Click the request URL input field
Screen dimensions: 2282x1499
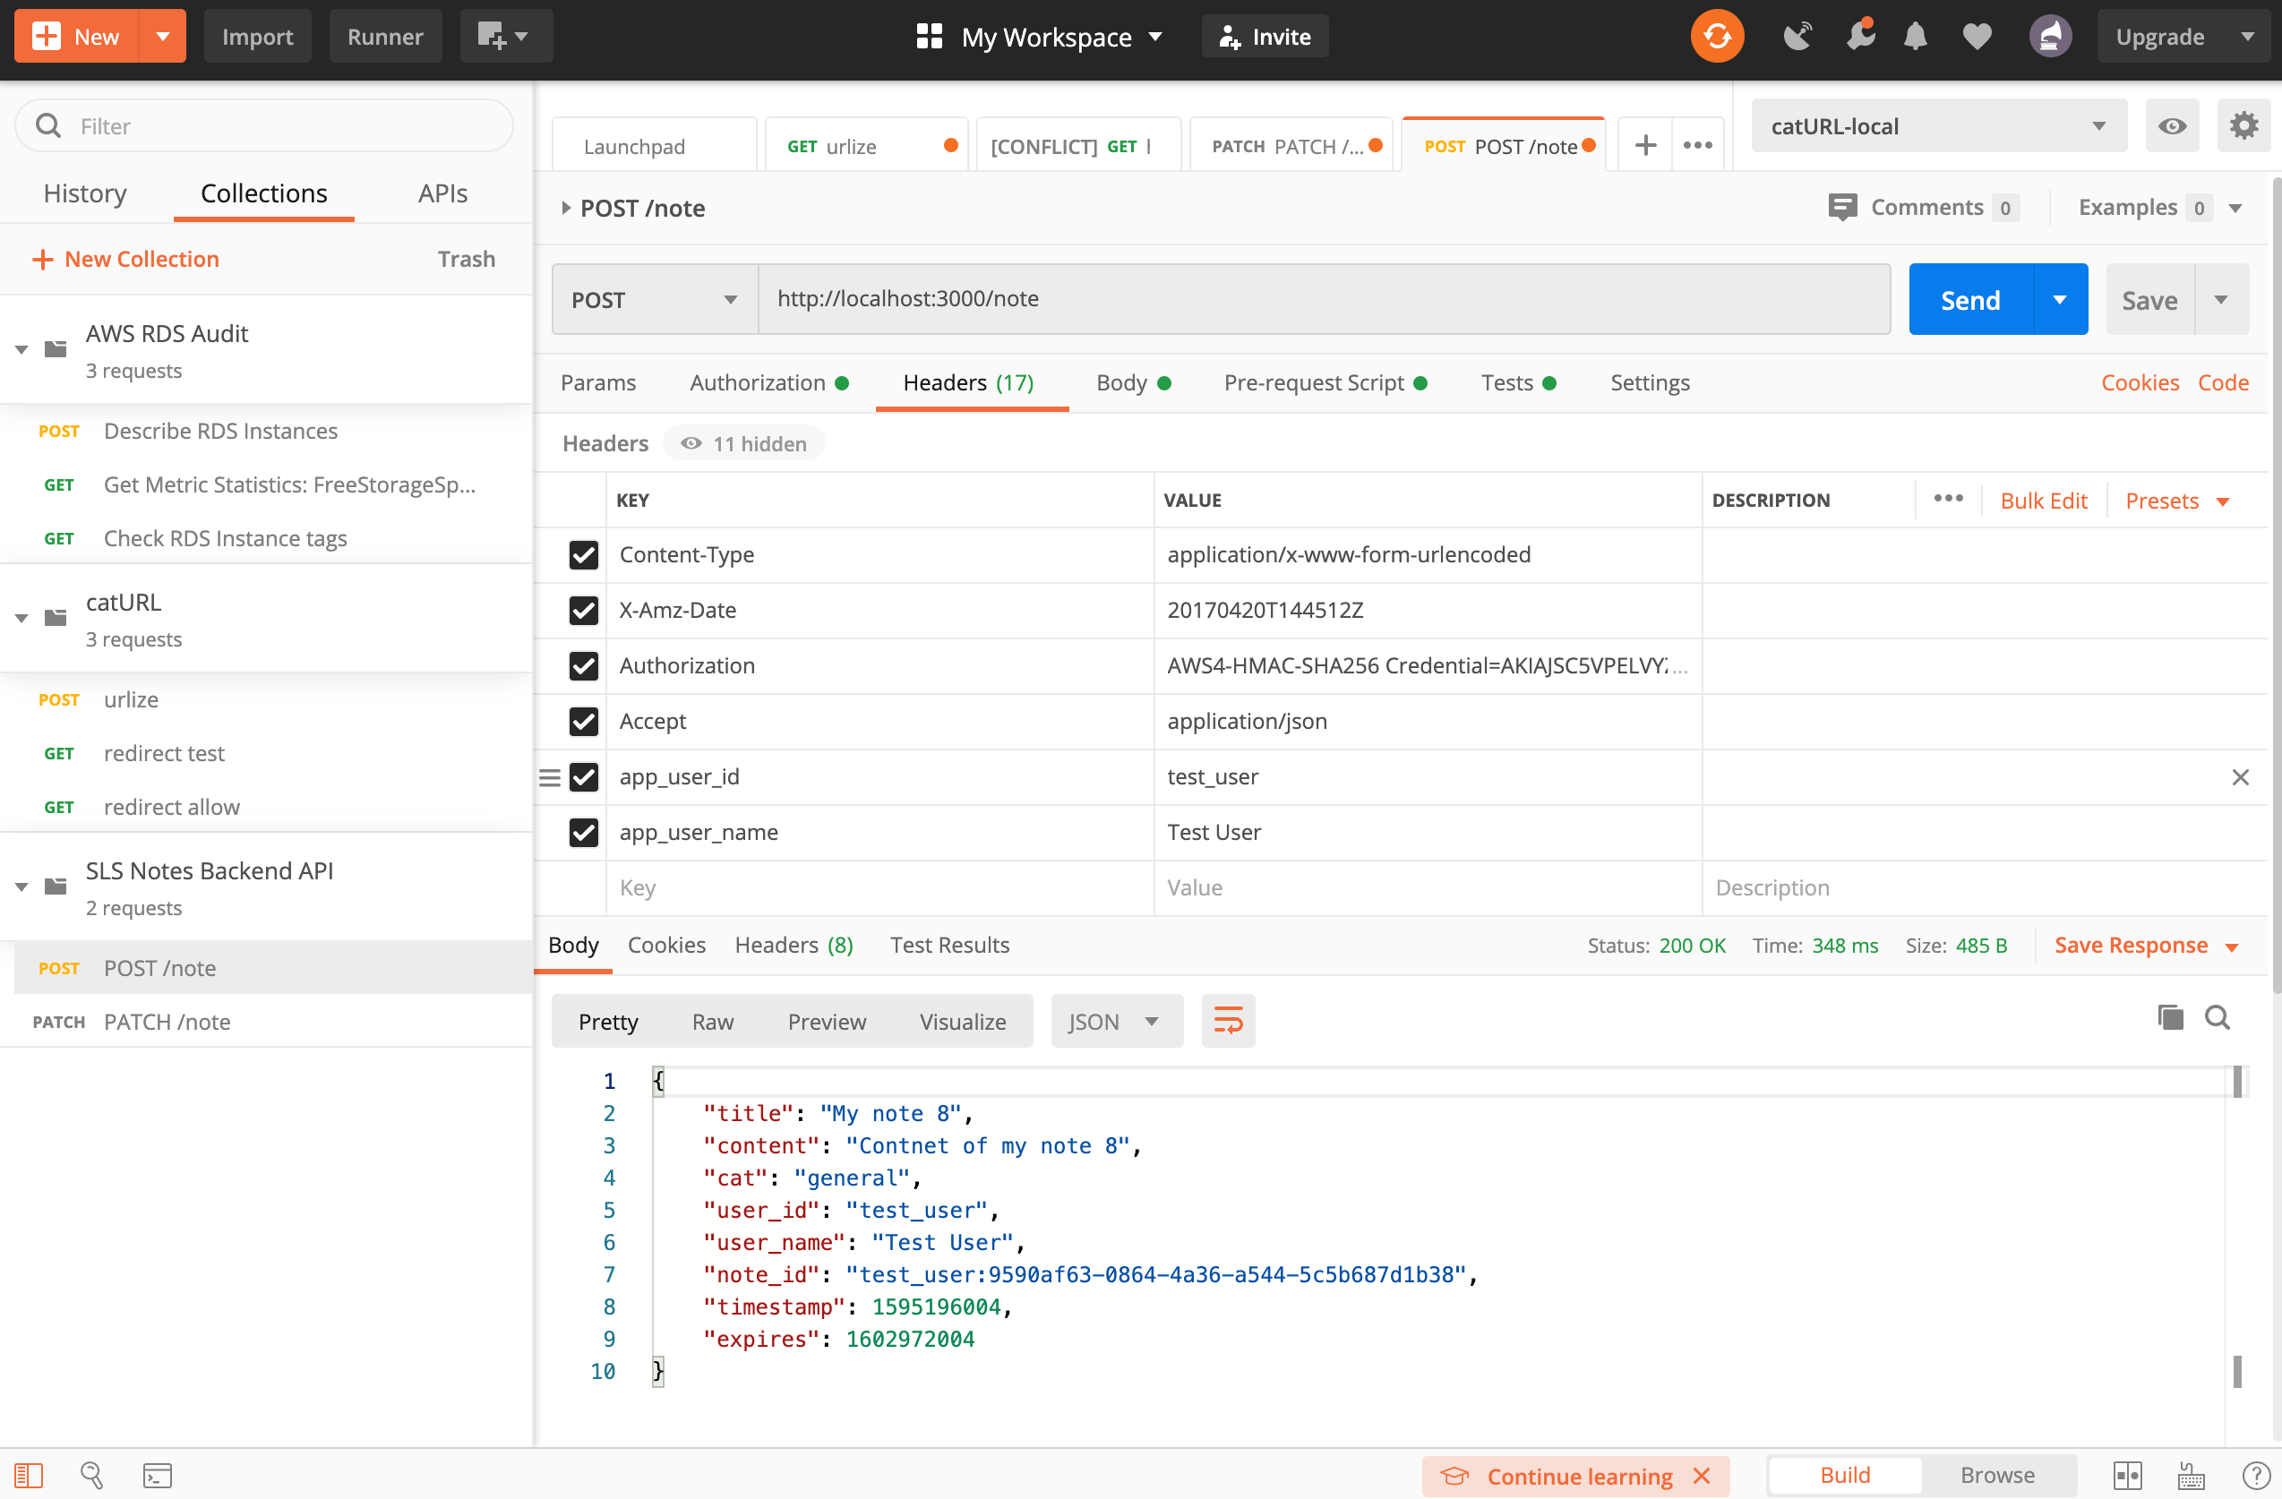tap(1323, 299)
